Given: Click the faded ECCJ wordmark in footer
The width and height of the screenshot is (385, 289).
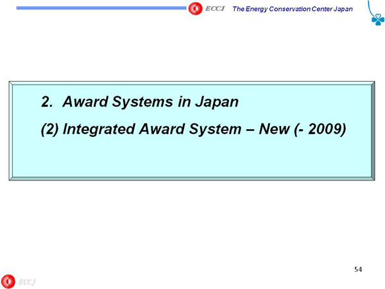Looking at the screenshot, I should (x=27, y=282).
